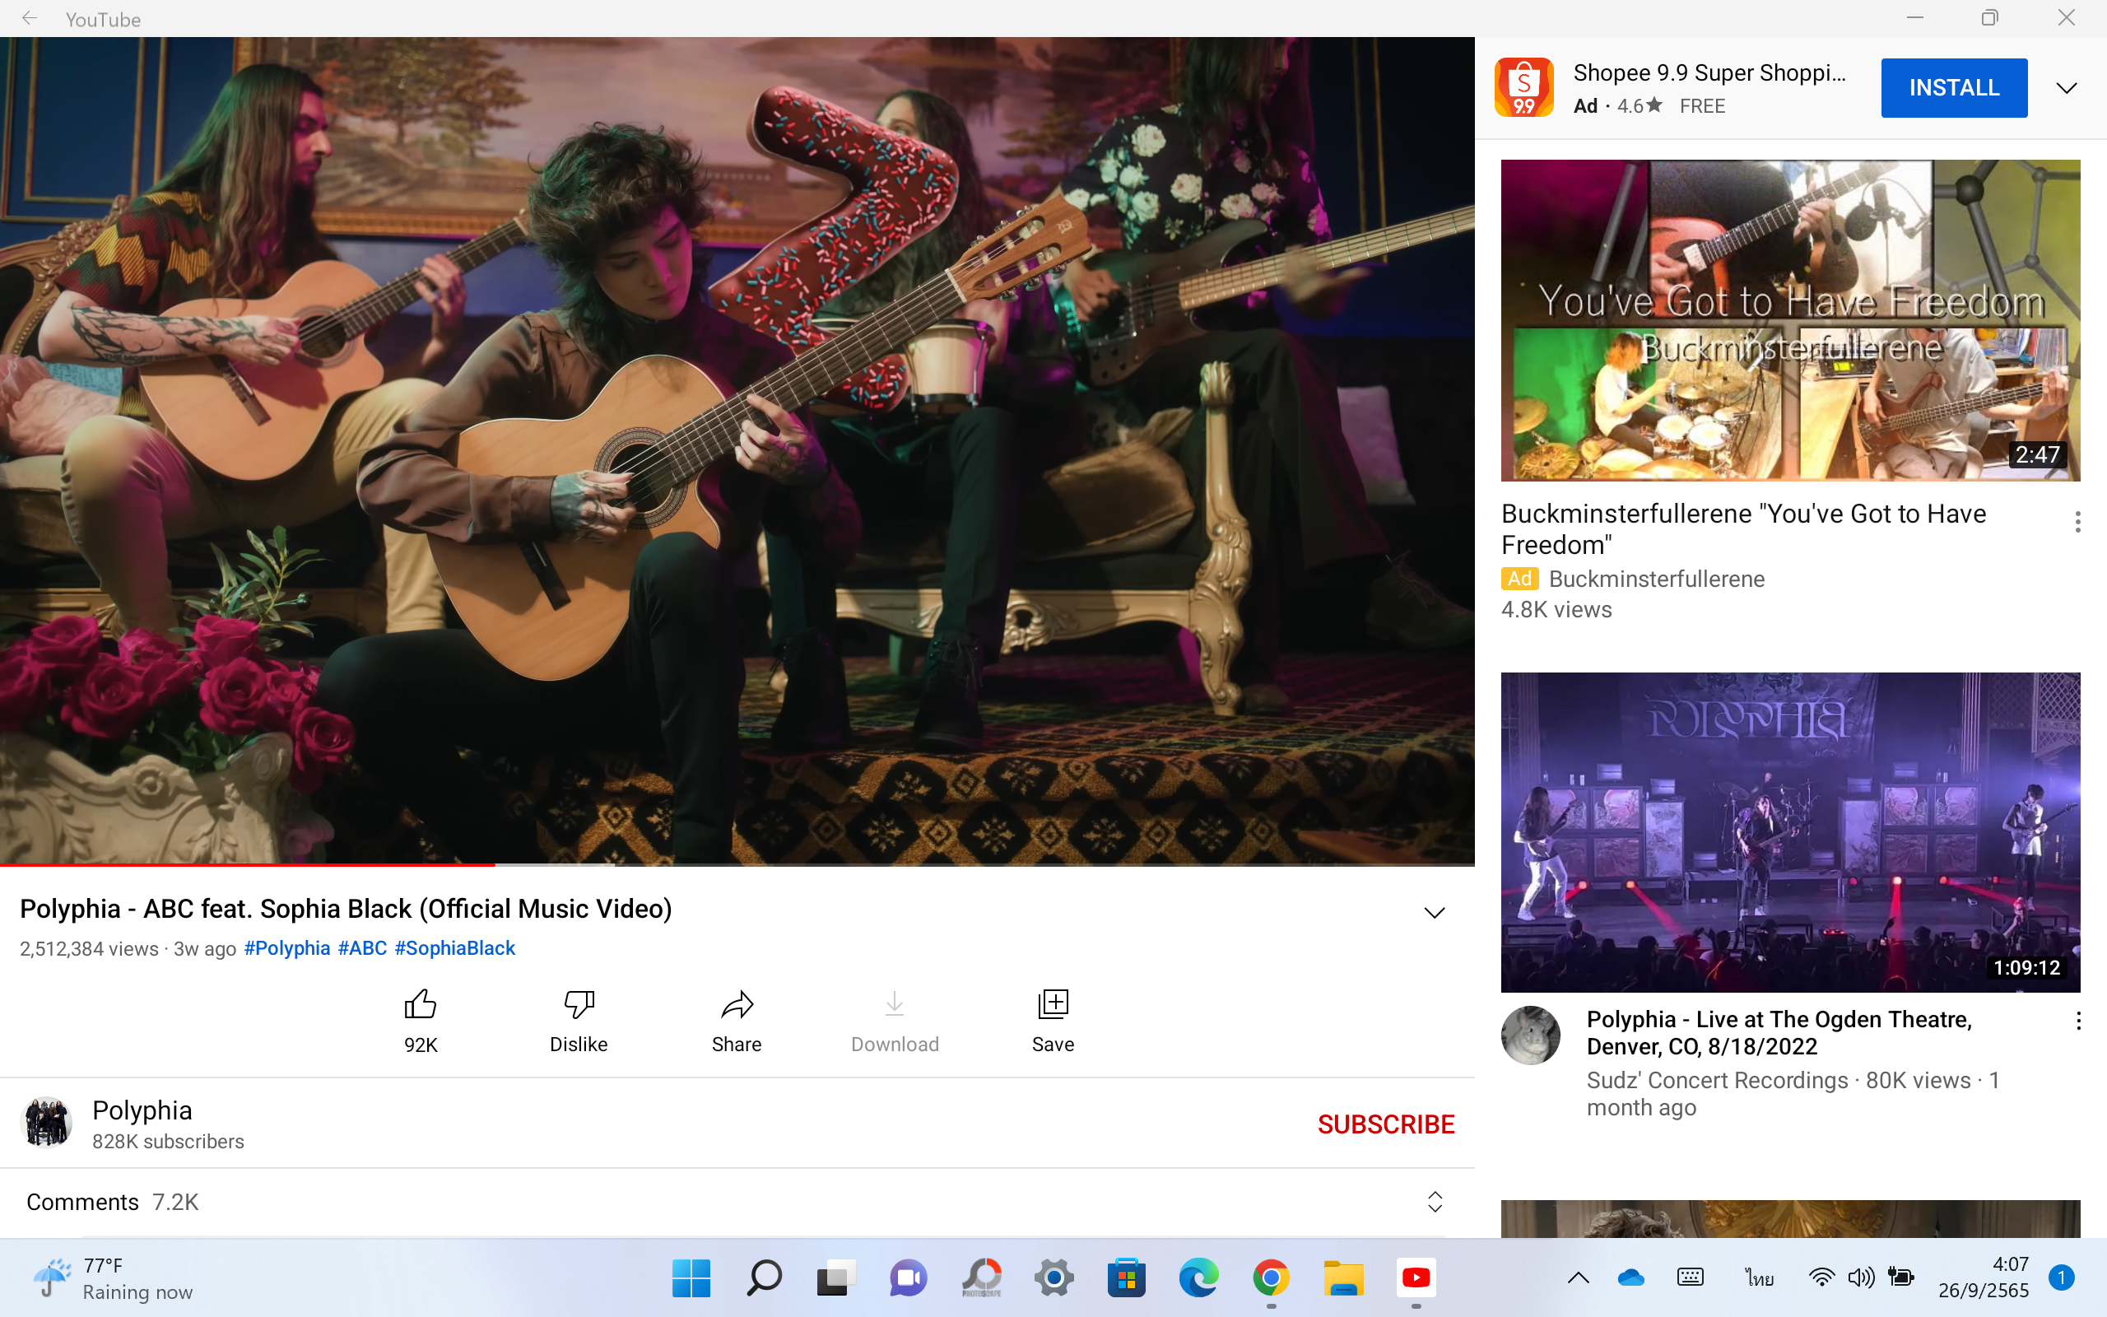Select the "2,512,384 views" text

[x=89, y=948]
